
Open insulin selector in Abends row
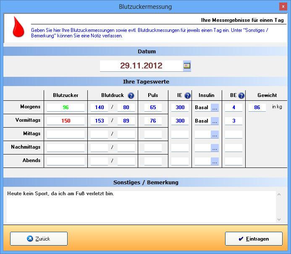pos(215,161)
